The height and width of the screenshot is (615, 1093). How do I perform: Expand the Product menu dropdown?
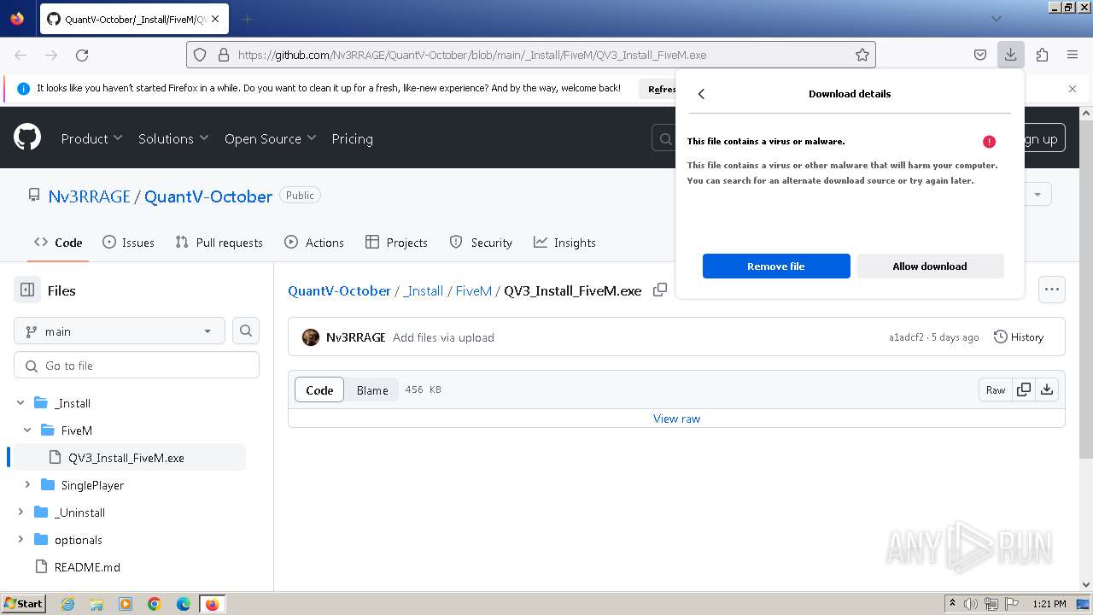click(x=91, y=138)
